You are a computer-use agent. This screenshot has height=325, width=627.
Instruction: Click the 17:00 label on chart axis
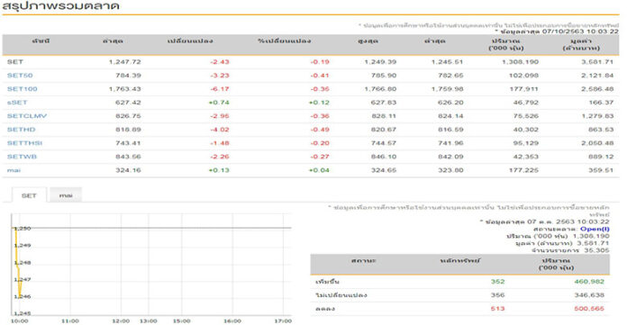(x=283, y=321)
